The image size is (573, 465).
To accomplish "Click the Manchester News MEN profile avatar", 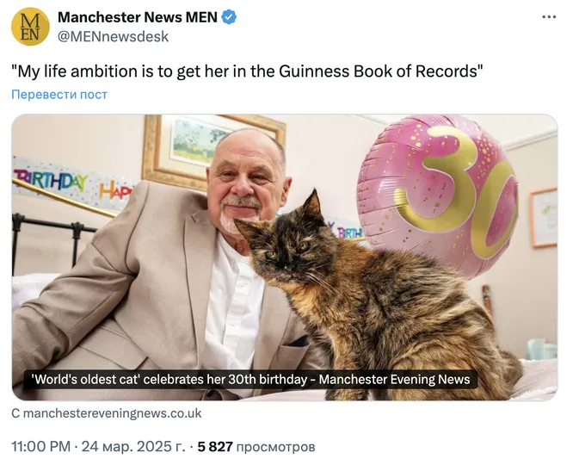I will [30, 27].
